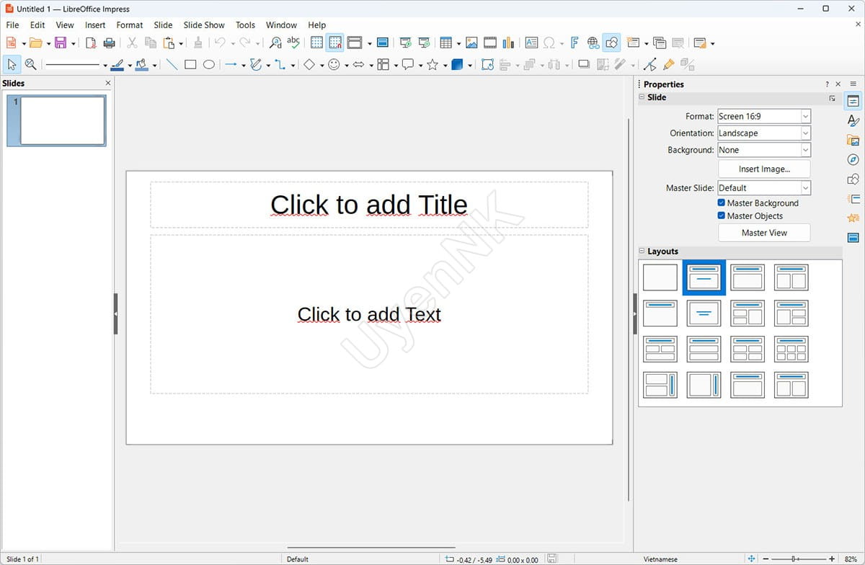Open the Background dropdown showing None

click(x=764, y=150)
